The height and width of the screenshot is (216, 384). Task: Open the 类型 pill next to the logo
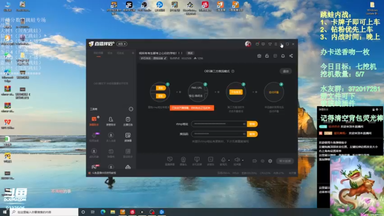pos(122,44)
